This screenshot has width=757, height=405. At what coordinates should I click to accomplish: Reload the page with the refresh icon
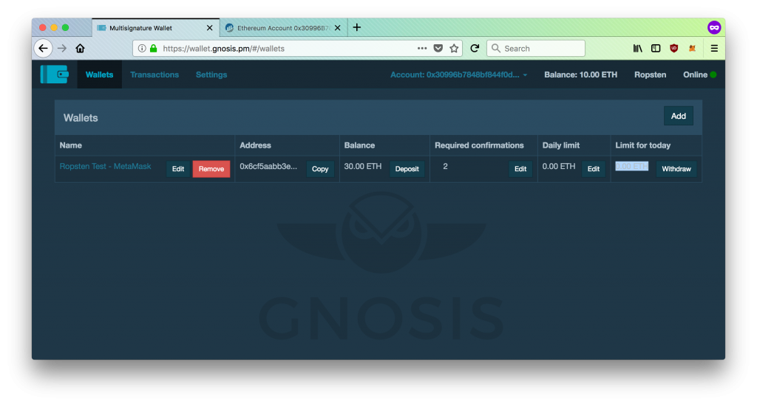point(475,48)
